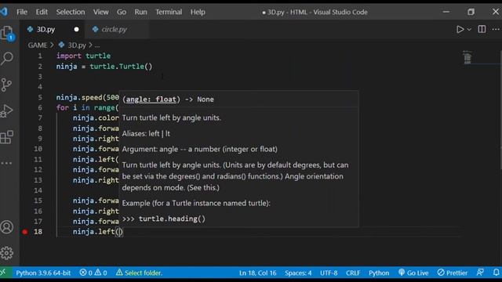Change the language mode via Python

[379, 273]
